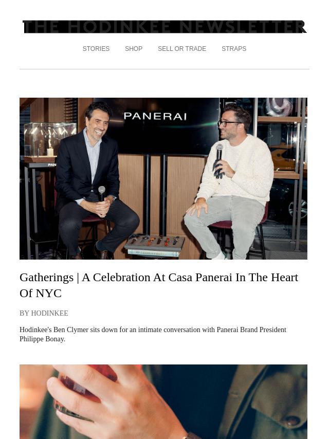Click the "Of NYC" headline line

41,294
